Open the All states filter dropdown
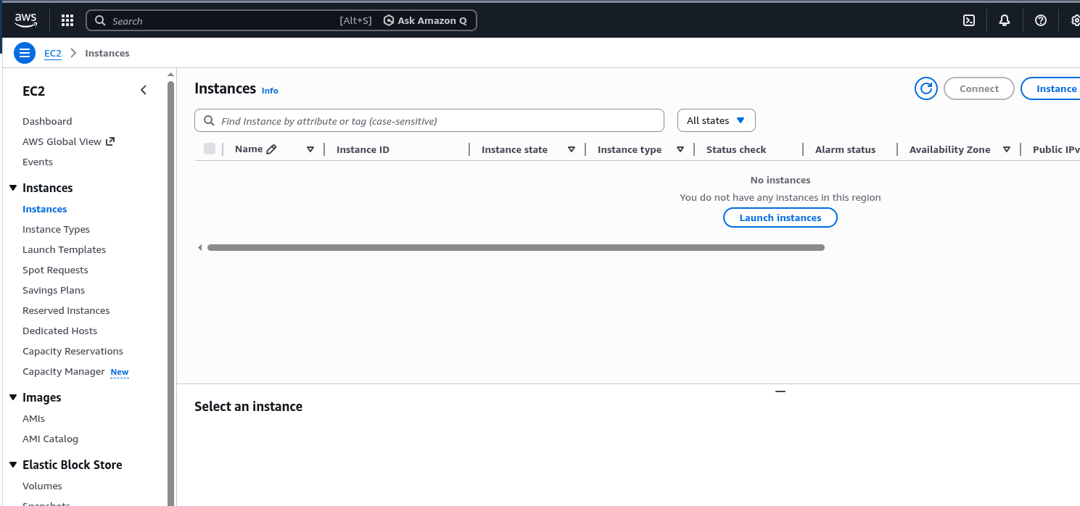This screenshot has height=506, width=1080. tap(716, 120)
